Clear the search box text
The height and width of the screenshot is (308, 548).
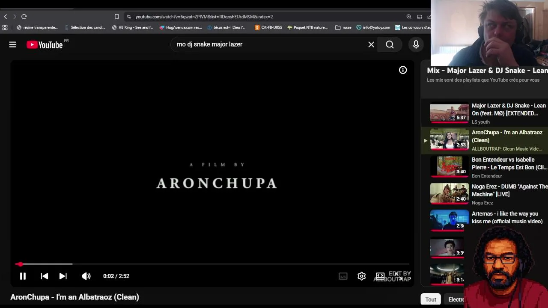371,44
